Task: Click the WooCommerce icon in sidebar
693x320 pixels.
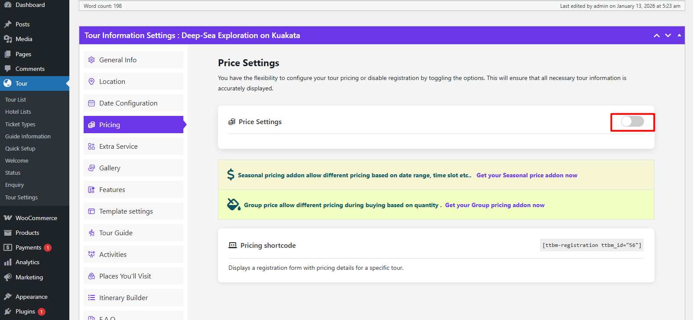Action: (8, 218)
